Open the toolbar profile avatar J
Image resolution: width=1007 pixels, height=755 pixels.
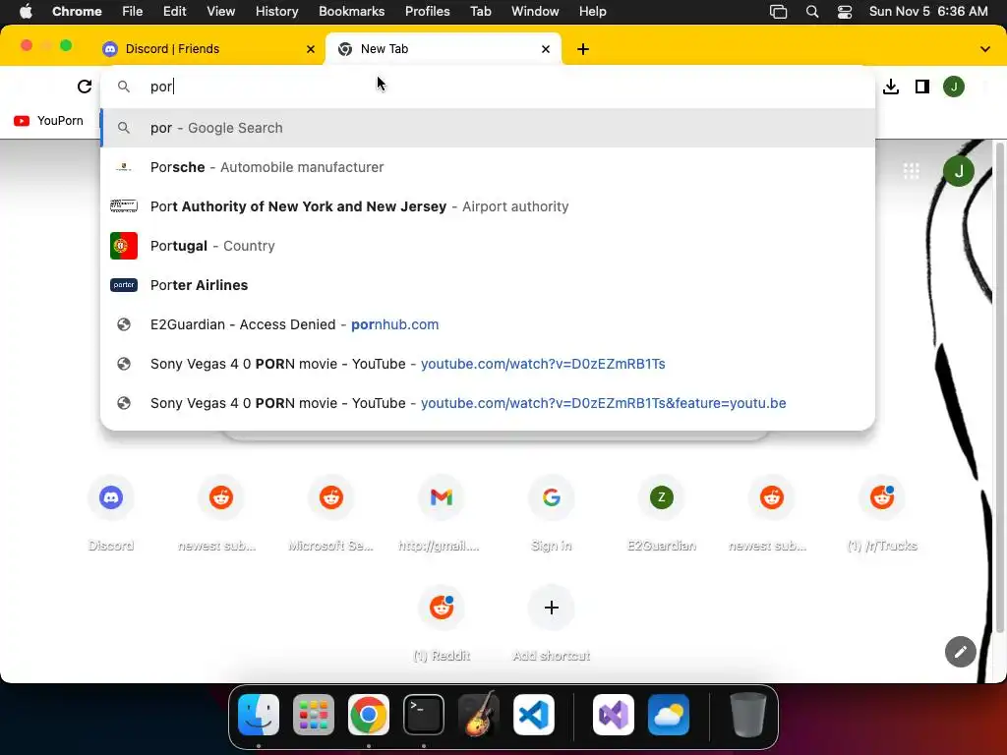[x=954, y=87]
